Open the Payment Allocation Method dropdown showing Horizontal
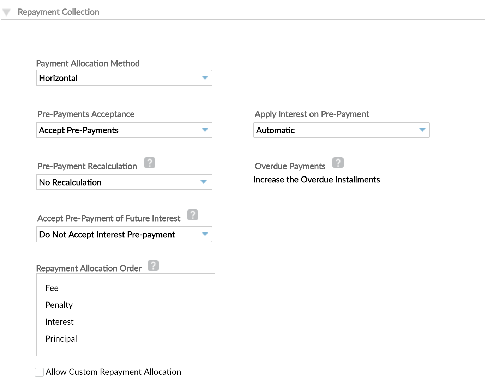 click(x=124, y=78)
